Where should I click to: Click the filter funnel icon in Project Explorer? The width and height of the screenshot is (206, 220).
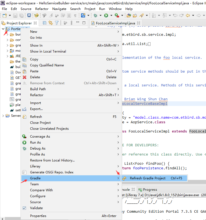[57, 23]
